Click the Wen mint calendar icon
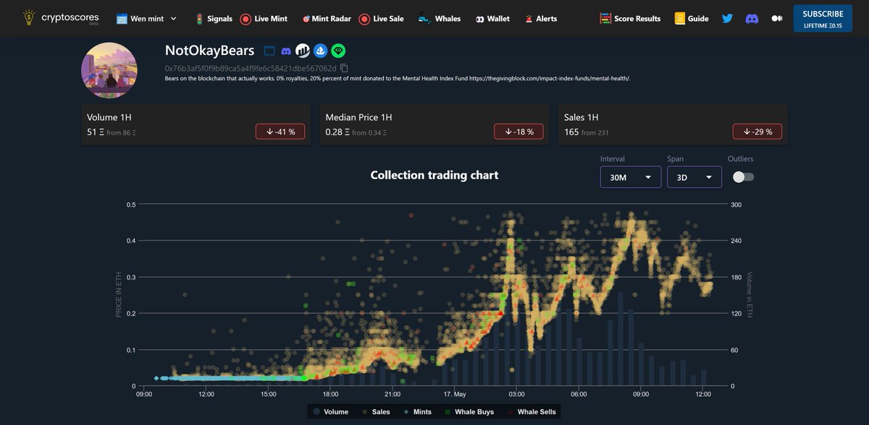Image resolution: width=869 pixels, height=425 pixels. (x=122, y=19)
